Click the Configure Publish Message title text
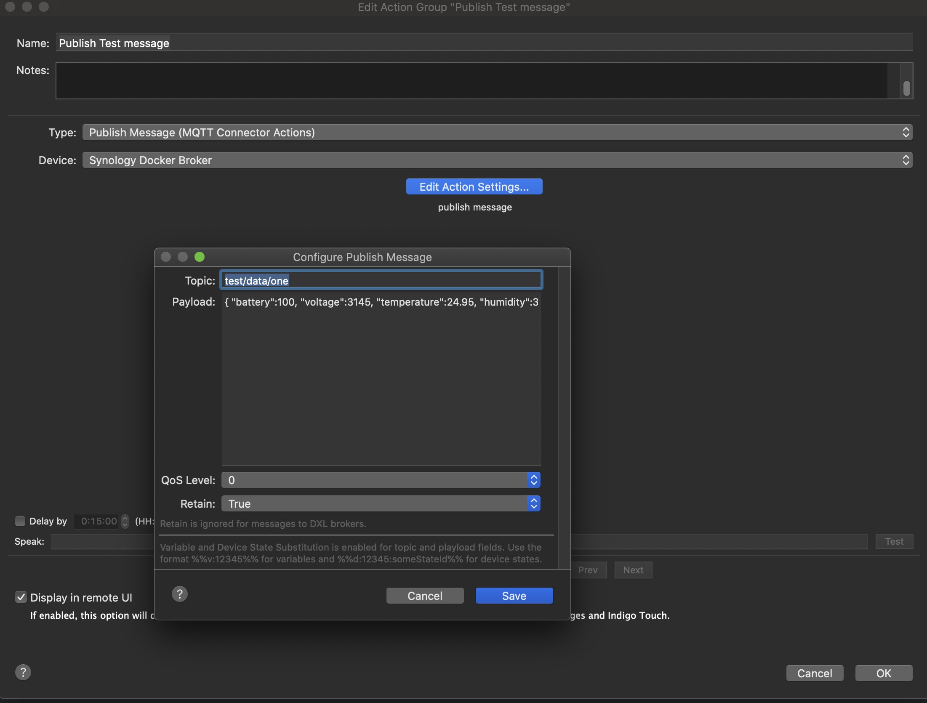 coord(362,257)
